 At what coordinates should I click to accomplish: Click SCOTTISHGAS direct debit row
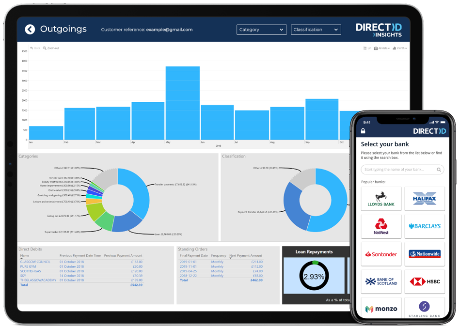click(81, 271)
